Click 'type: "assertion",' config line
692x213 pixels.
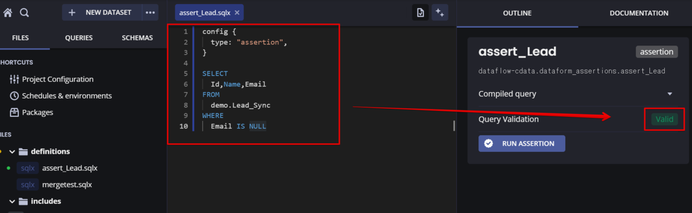tap(249, 42)
